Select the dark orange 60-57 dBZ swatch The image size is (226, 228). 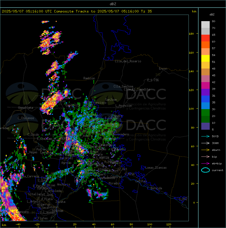[205, 45]
